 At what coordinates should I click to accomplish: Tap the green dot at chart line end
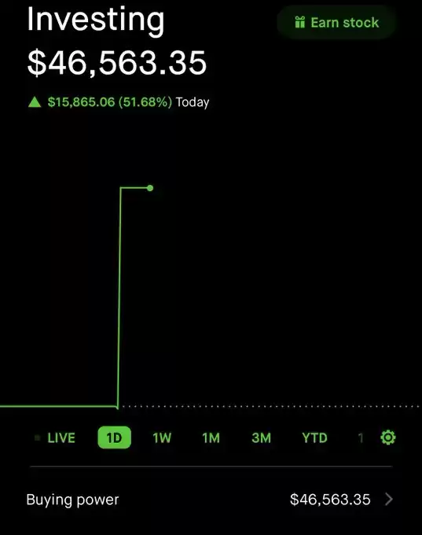150,188
